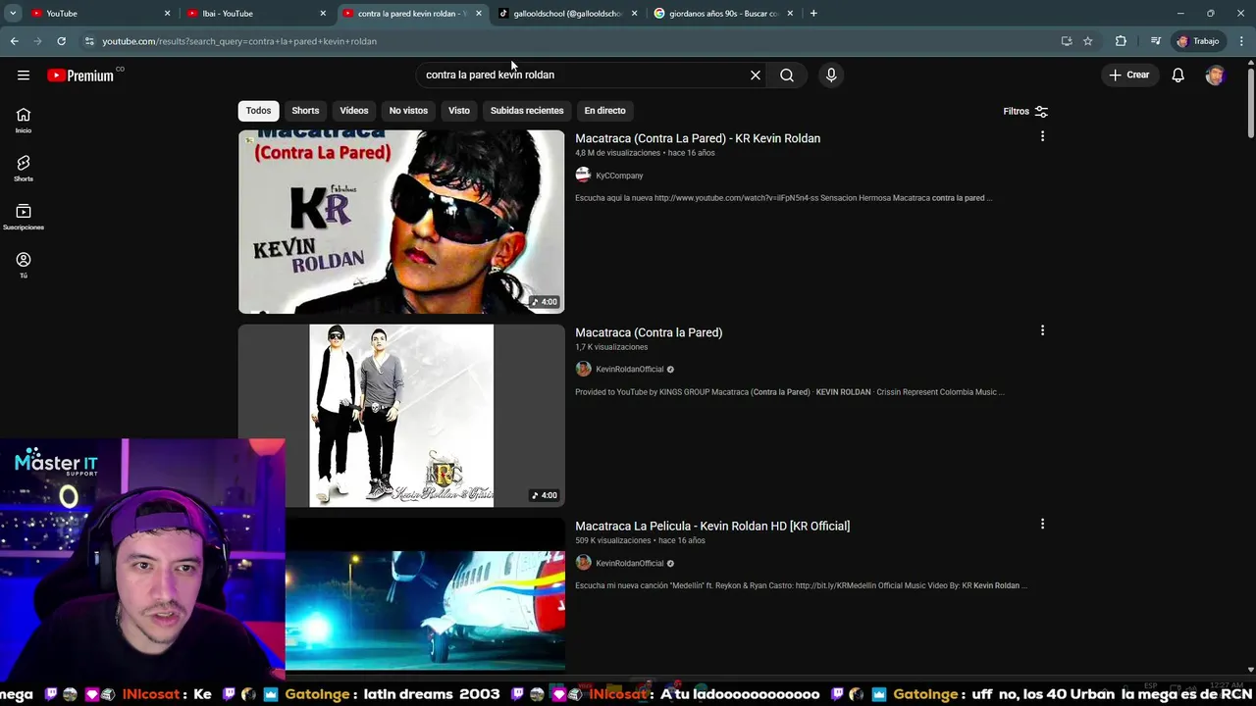
Task: Open the YouTube account avatar menu
Action: [1215, 75]
